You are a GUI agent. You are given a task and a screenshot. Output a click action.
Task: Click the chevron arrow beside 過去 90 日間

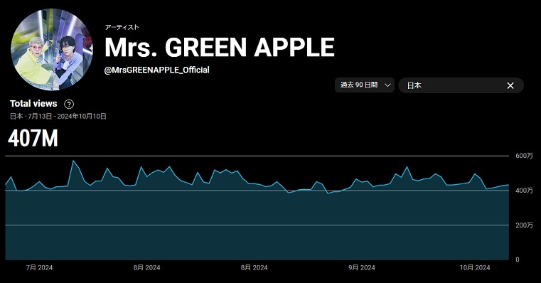pos(387,85)
